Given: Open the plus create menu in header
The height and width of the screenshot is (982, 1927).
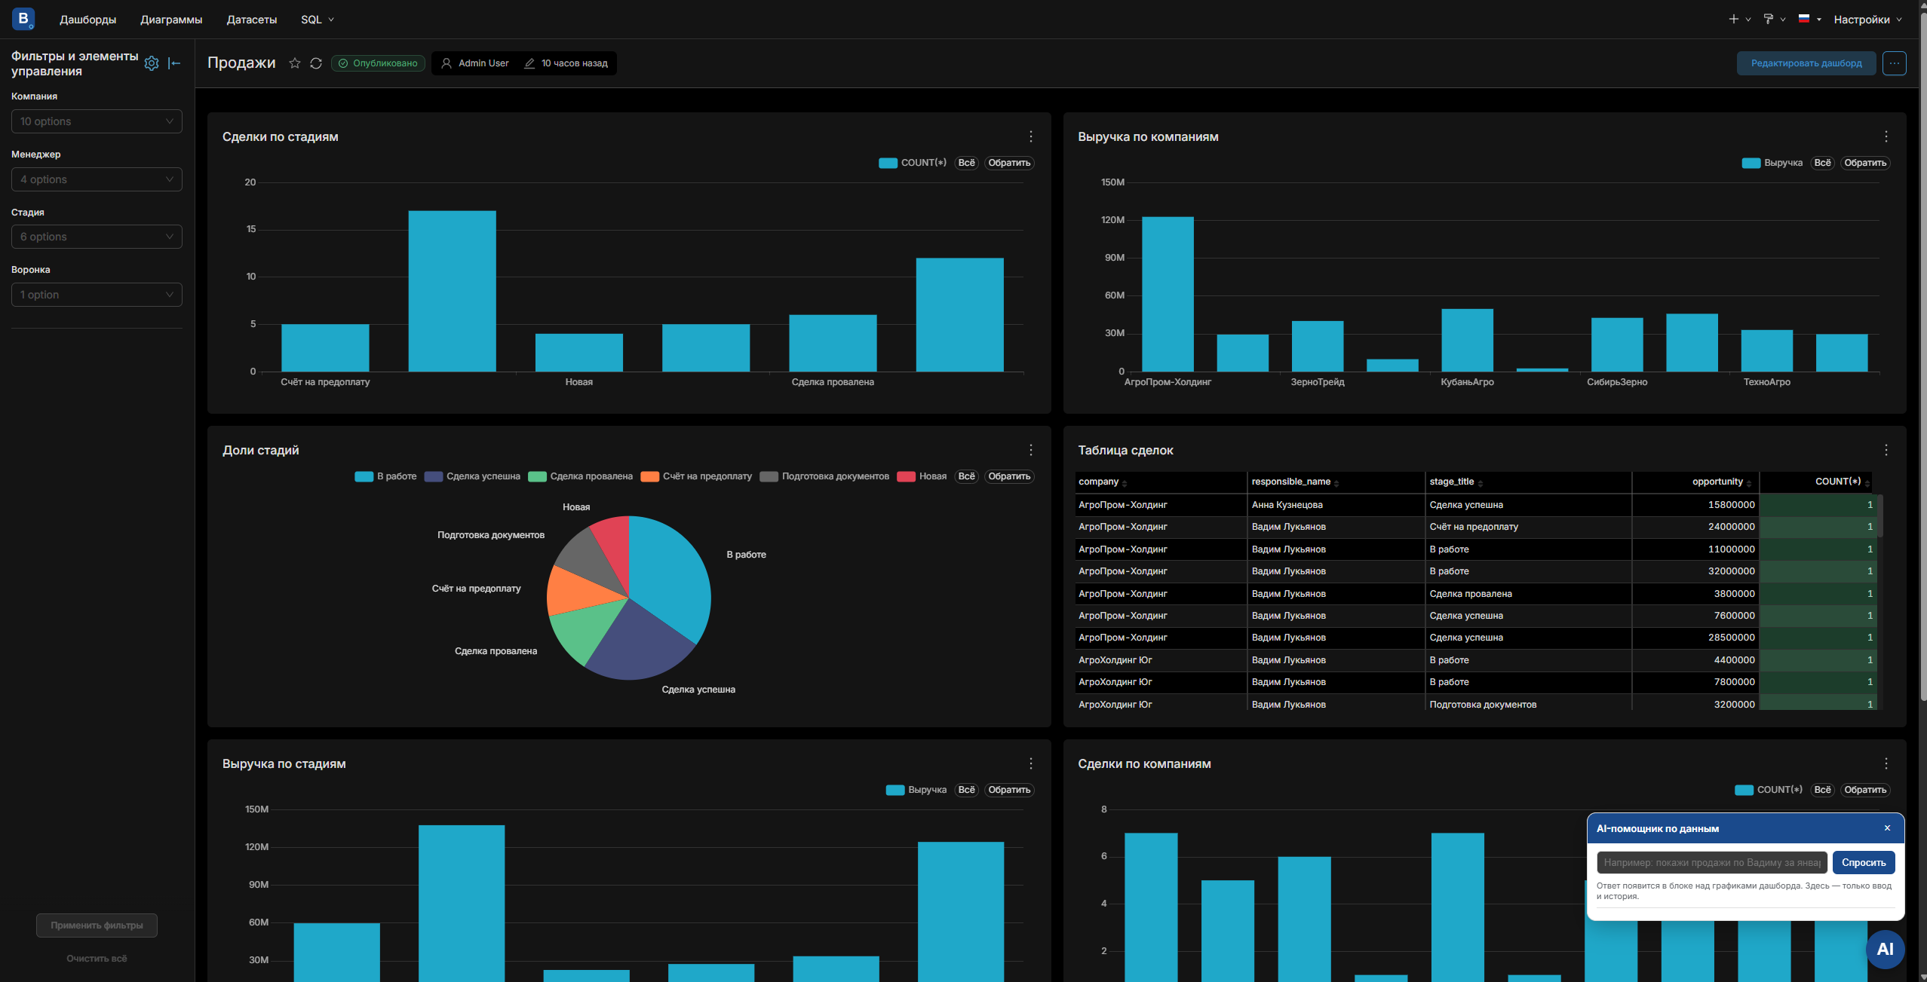Looking at the screenshot, I should (1738, 20).
